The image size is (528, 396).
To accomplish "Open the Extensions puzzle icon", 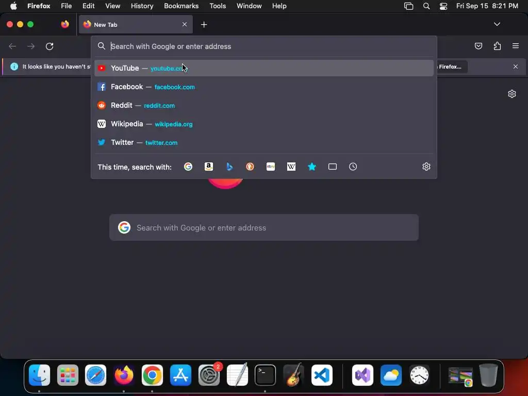I will pyautogui.click(x=497, y=46).
